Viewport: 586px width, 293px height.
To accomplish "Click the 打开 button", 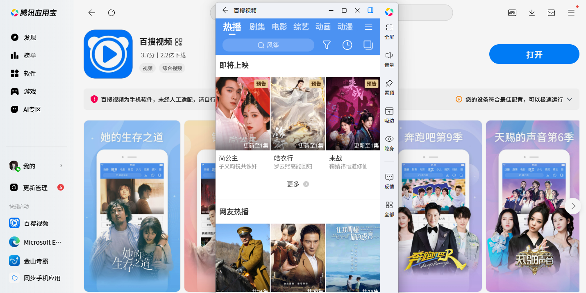I will (x=534, y=54).
